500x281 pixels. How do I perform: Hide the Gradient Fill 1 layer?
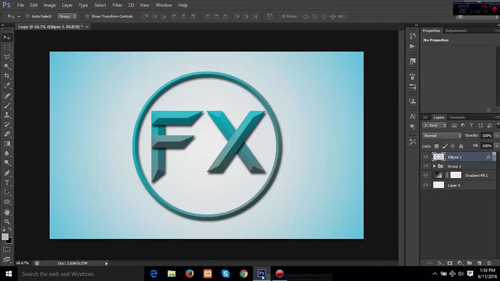(x=425, y=175)
